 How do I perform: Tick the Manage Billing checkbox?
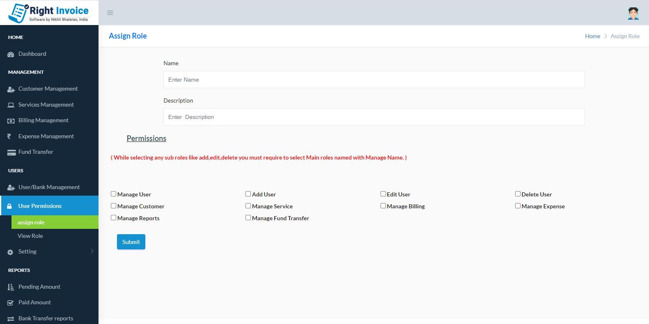click(383, 206)
